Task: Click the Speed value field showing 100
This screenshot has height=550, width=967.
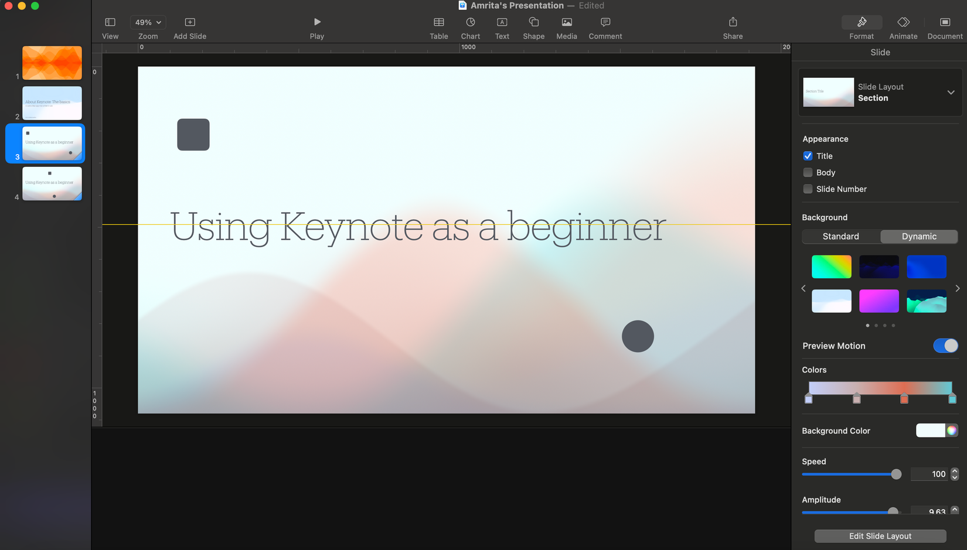Action: (x=929, y=474)
